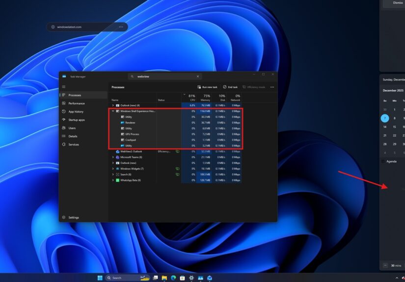
Task: Open Microsoft Store from the taskbar
Action: pyautogui.click(x=182, y=278)
